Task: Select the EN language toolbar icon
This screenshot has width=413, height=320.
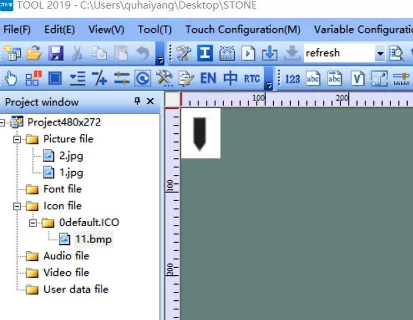Action: click(x=208, y=79)
